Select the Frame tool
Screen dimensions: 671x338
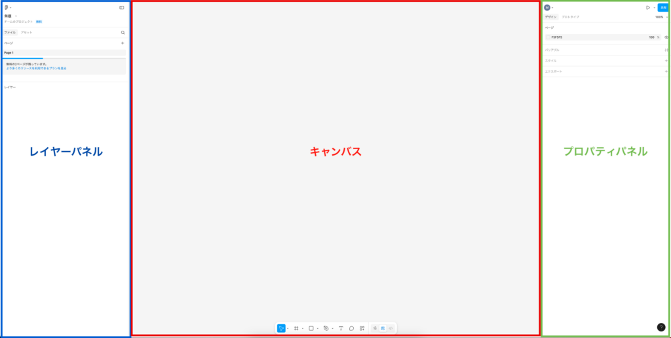[x=296, y=328]
